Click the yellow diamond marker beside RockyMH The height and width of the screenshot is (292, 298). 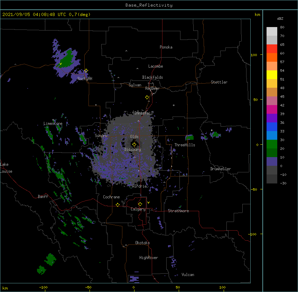[86, 71]
